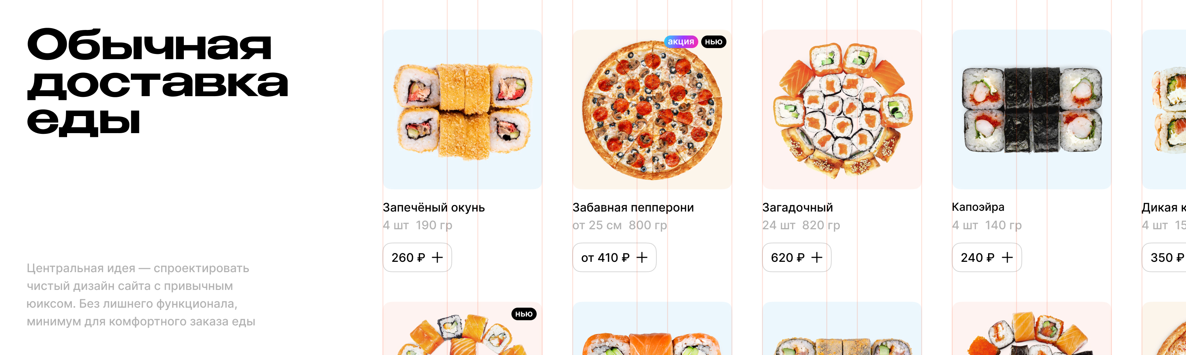Click the Центральная идея description paragraph
The height and width of the screenshot is (355, 1186).
point(141,295)
